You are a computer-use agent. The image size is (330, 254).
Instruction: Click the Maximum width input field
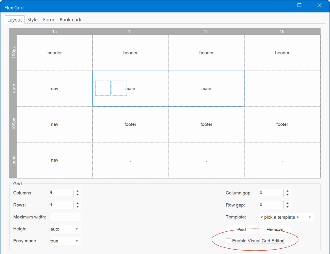coord(65,217)
